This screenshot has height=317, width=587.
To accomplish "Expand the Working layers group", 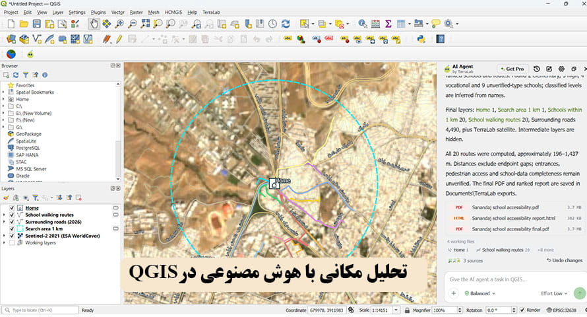I will pyautogui.click(x=4, y=243).
